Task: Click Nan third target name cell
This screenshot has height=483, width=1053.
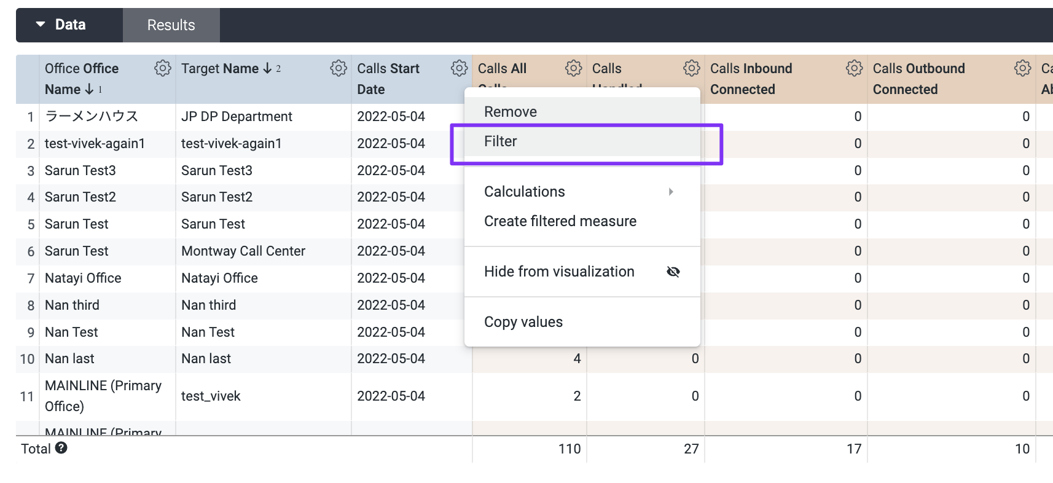Action: (x=209, y=305)
